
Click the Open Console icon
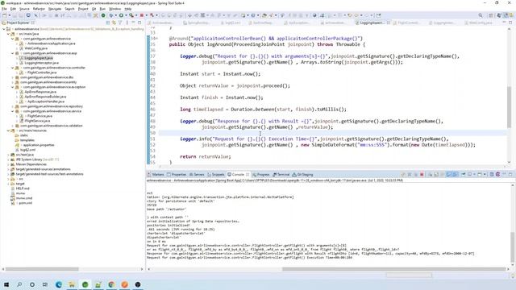480,175
